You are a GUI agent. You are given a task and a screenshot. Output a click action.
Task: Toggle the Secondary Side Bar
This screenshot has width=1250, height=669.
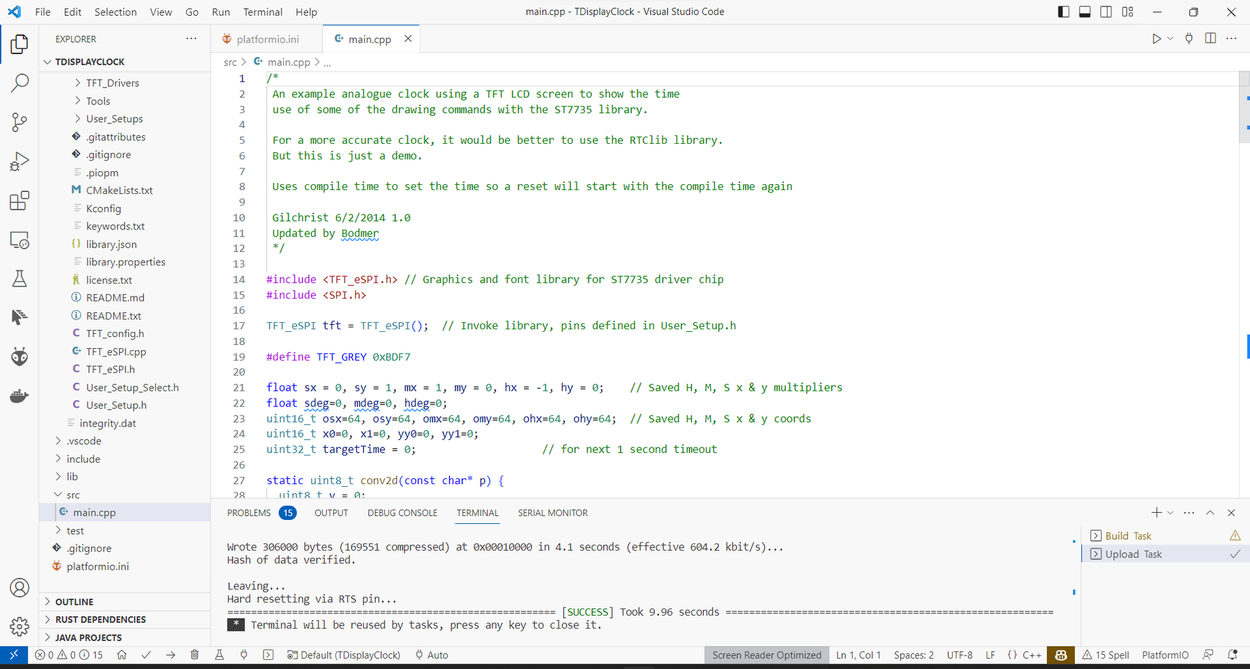(1106, 12)
